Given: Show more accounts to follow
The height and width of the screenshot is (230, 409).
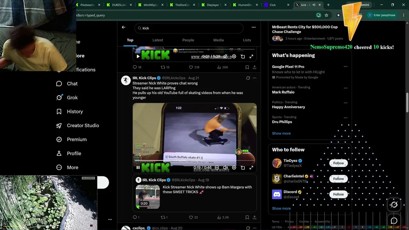Looking at the screenshot, I should [281, 208].
